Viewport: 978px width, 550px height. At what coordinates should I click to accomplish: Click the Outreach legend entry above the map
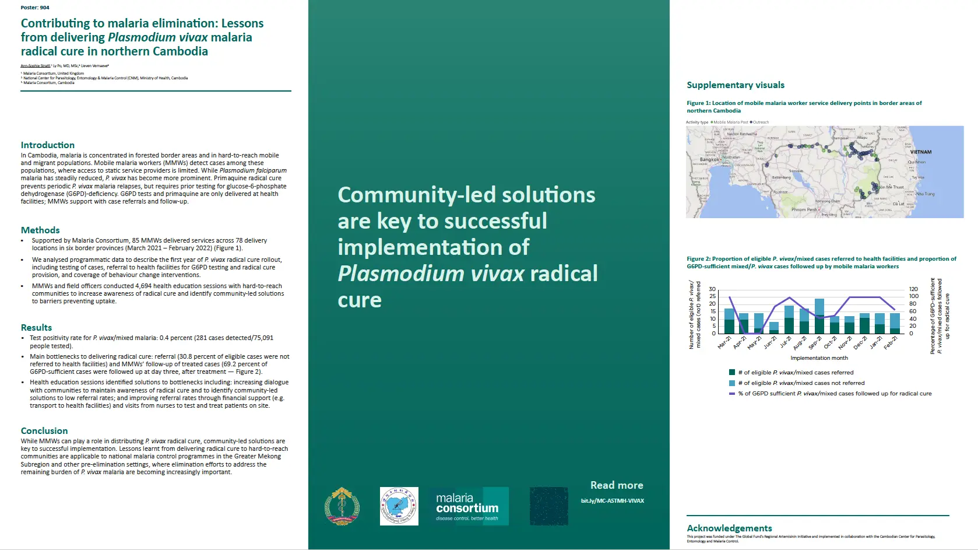[759, 122]
